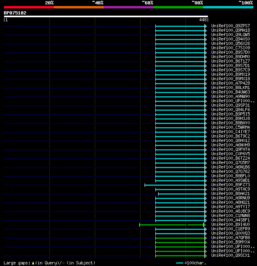Open hit UniRef100_Q56X26
Screen dimensions: 257x266
pos(230,43)
